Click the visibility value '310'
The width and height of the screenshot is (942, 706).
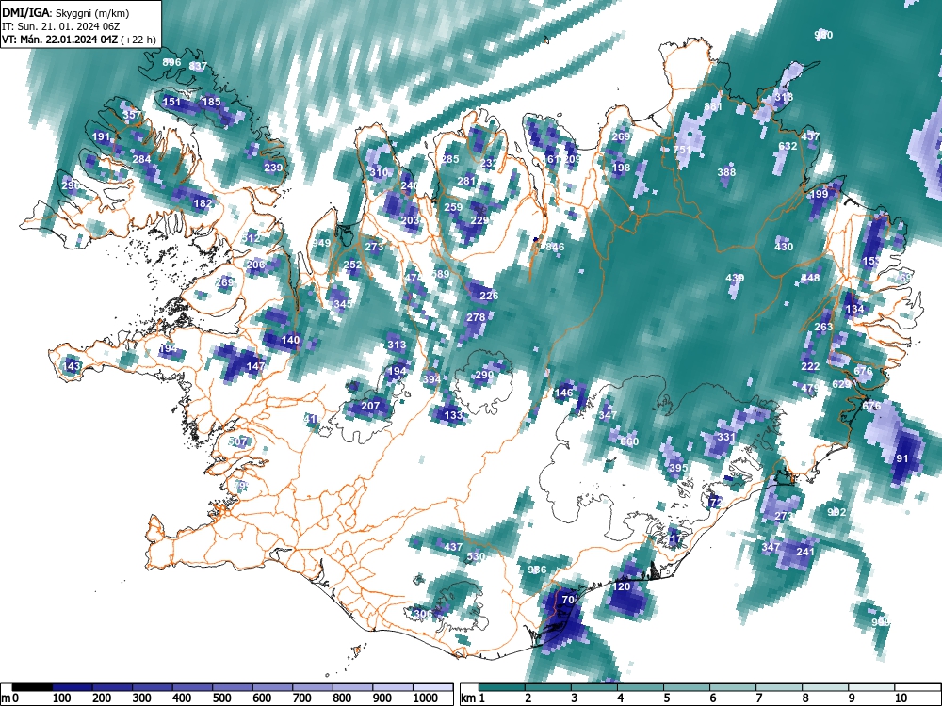pyautogui.click(x=379, y=173)
